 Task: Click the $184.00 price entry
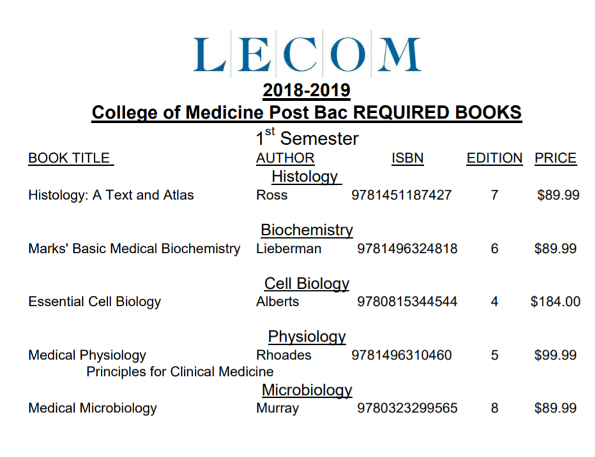coord(555,301)
